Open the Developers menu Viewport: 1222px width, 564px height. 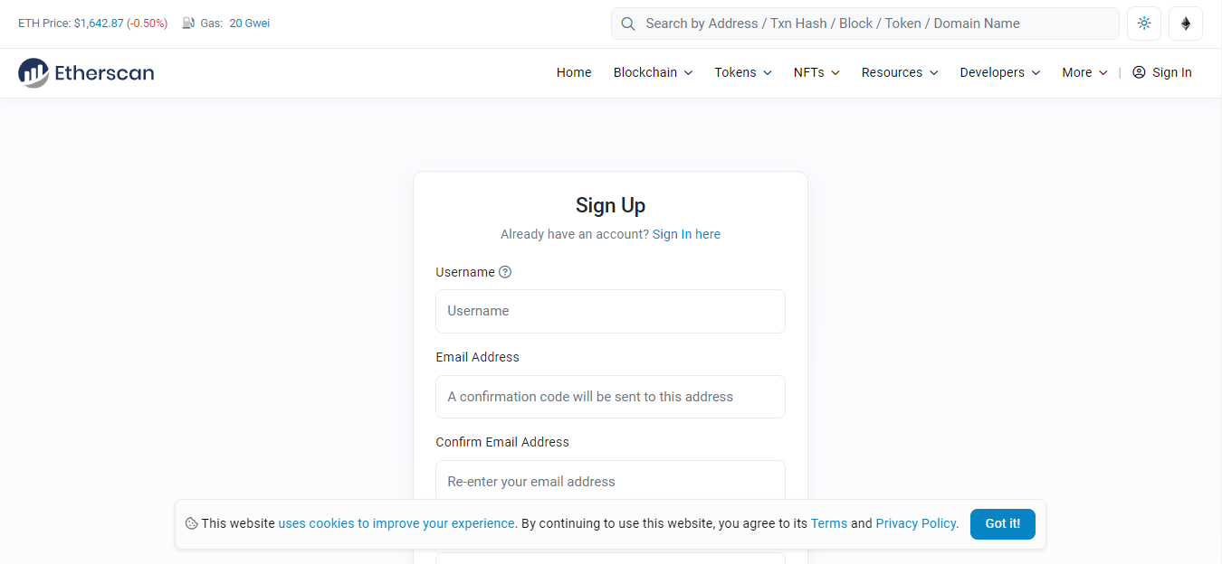pyautogui.click(x=999, y=72)
